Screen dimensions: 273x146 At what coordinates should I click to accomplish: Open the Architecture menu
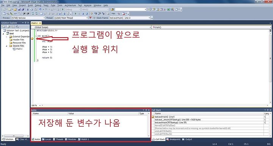click(x=70, y=5)
